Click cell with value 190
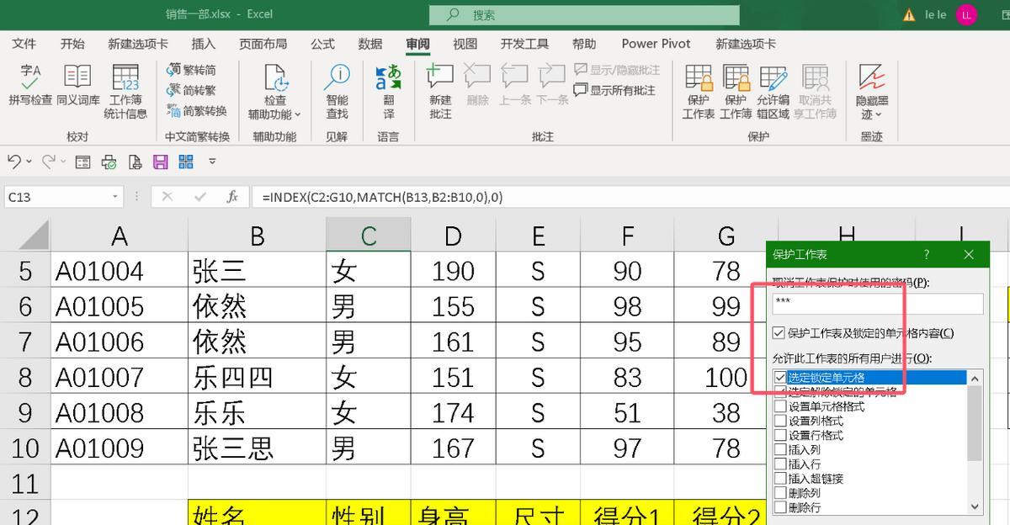 tap(453, 271)
